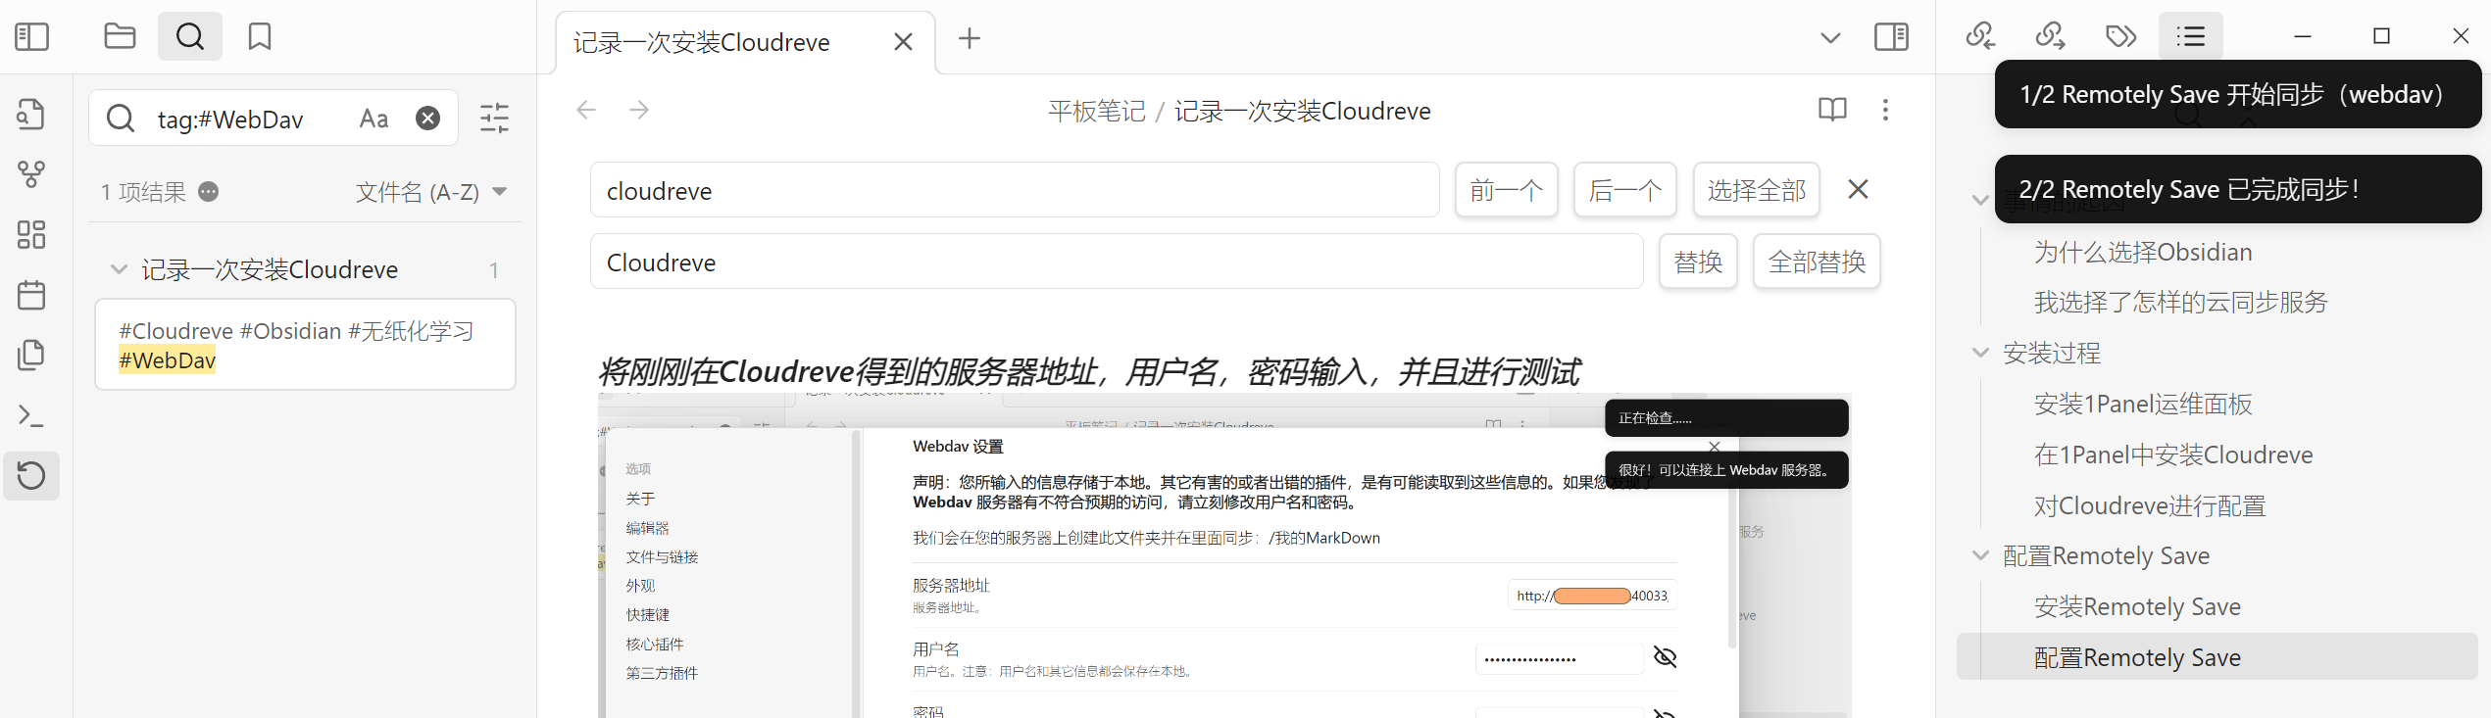Screen dimensions: 2491x718
Task: Click 选择全部 button
Action: click(1757, 190)
